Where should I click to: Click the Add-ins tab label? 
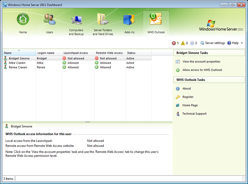tap(129, 32)
